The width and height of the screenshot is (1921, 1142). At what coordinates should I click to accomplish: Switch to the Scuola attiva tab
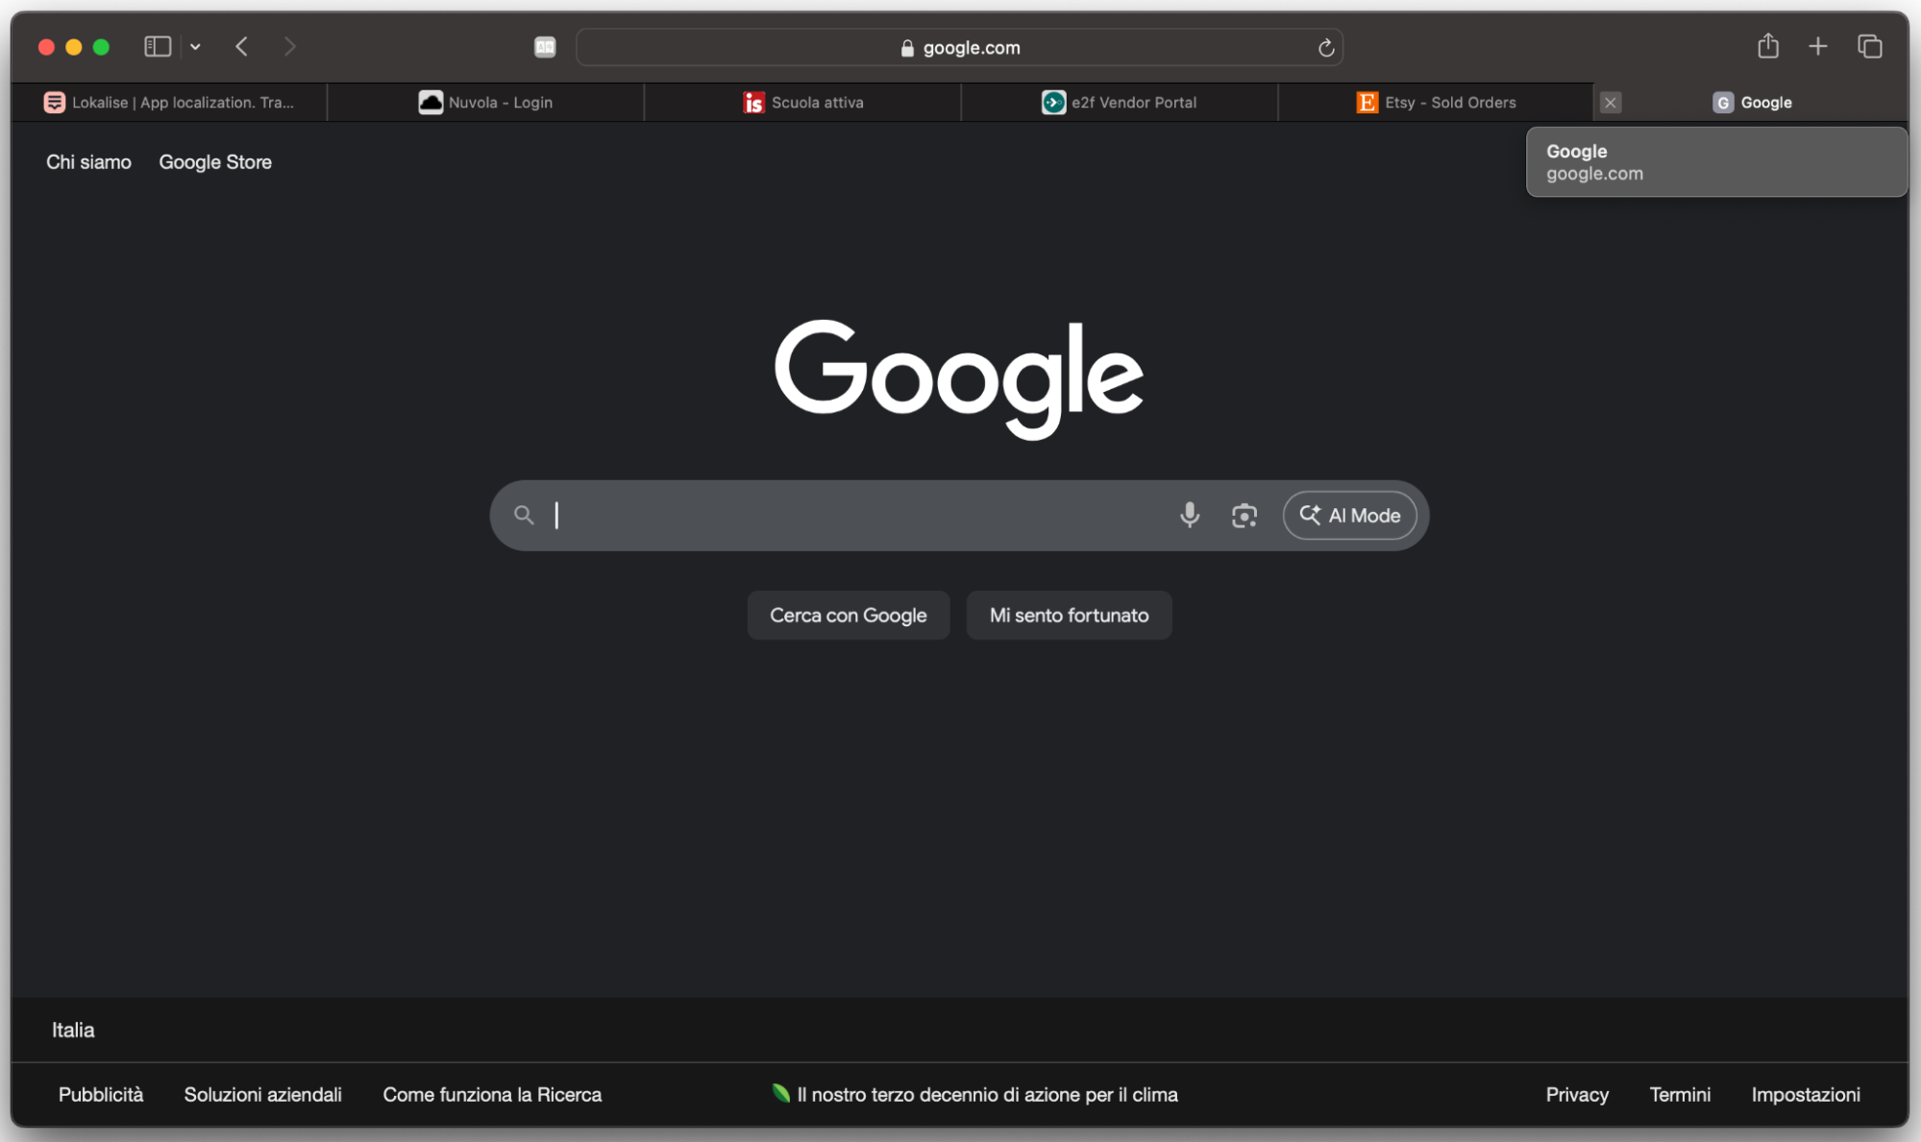pyautogui.click(x=802, y=102)
